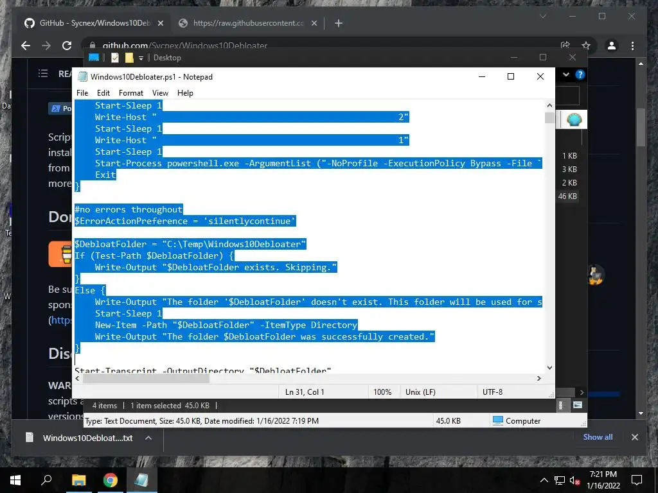Bookmark this page with the star icon
Screen dimensions: 658x493
(x=586, y=46)
